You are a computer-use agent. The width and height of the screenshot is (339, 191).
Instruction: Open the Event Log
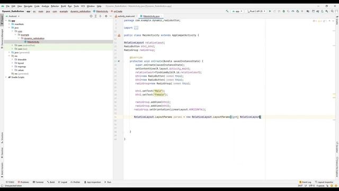click(x=305, y=182)
